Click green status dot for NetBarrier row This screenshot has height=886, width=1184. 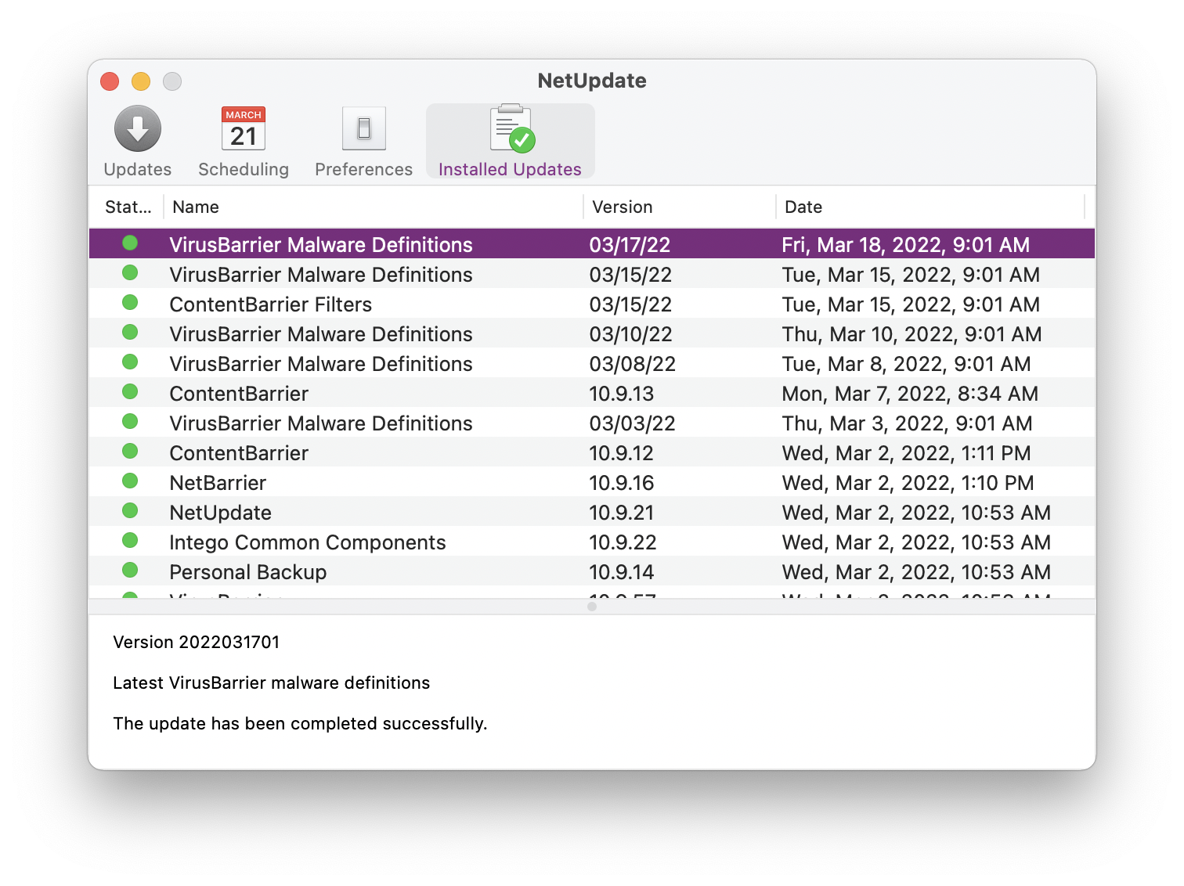click(x=130, y=481)
